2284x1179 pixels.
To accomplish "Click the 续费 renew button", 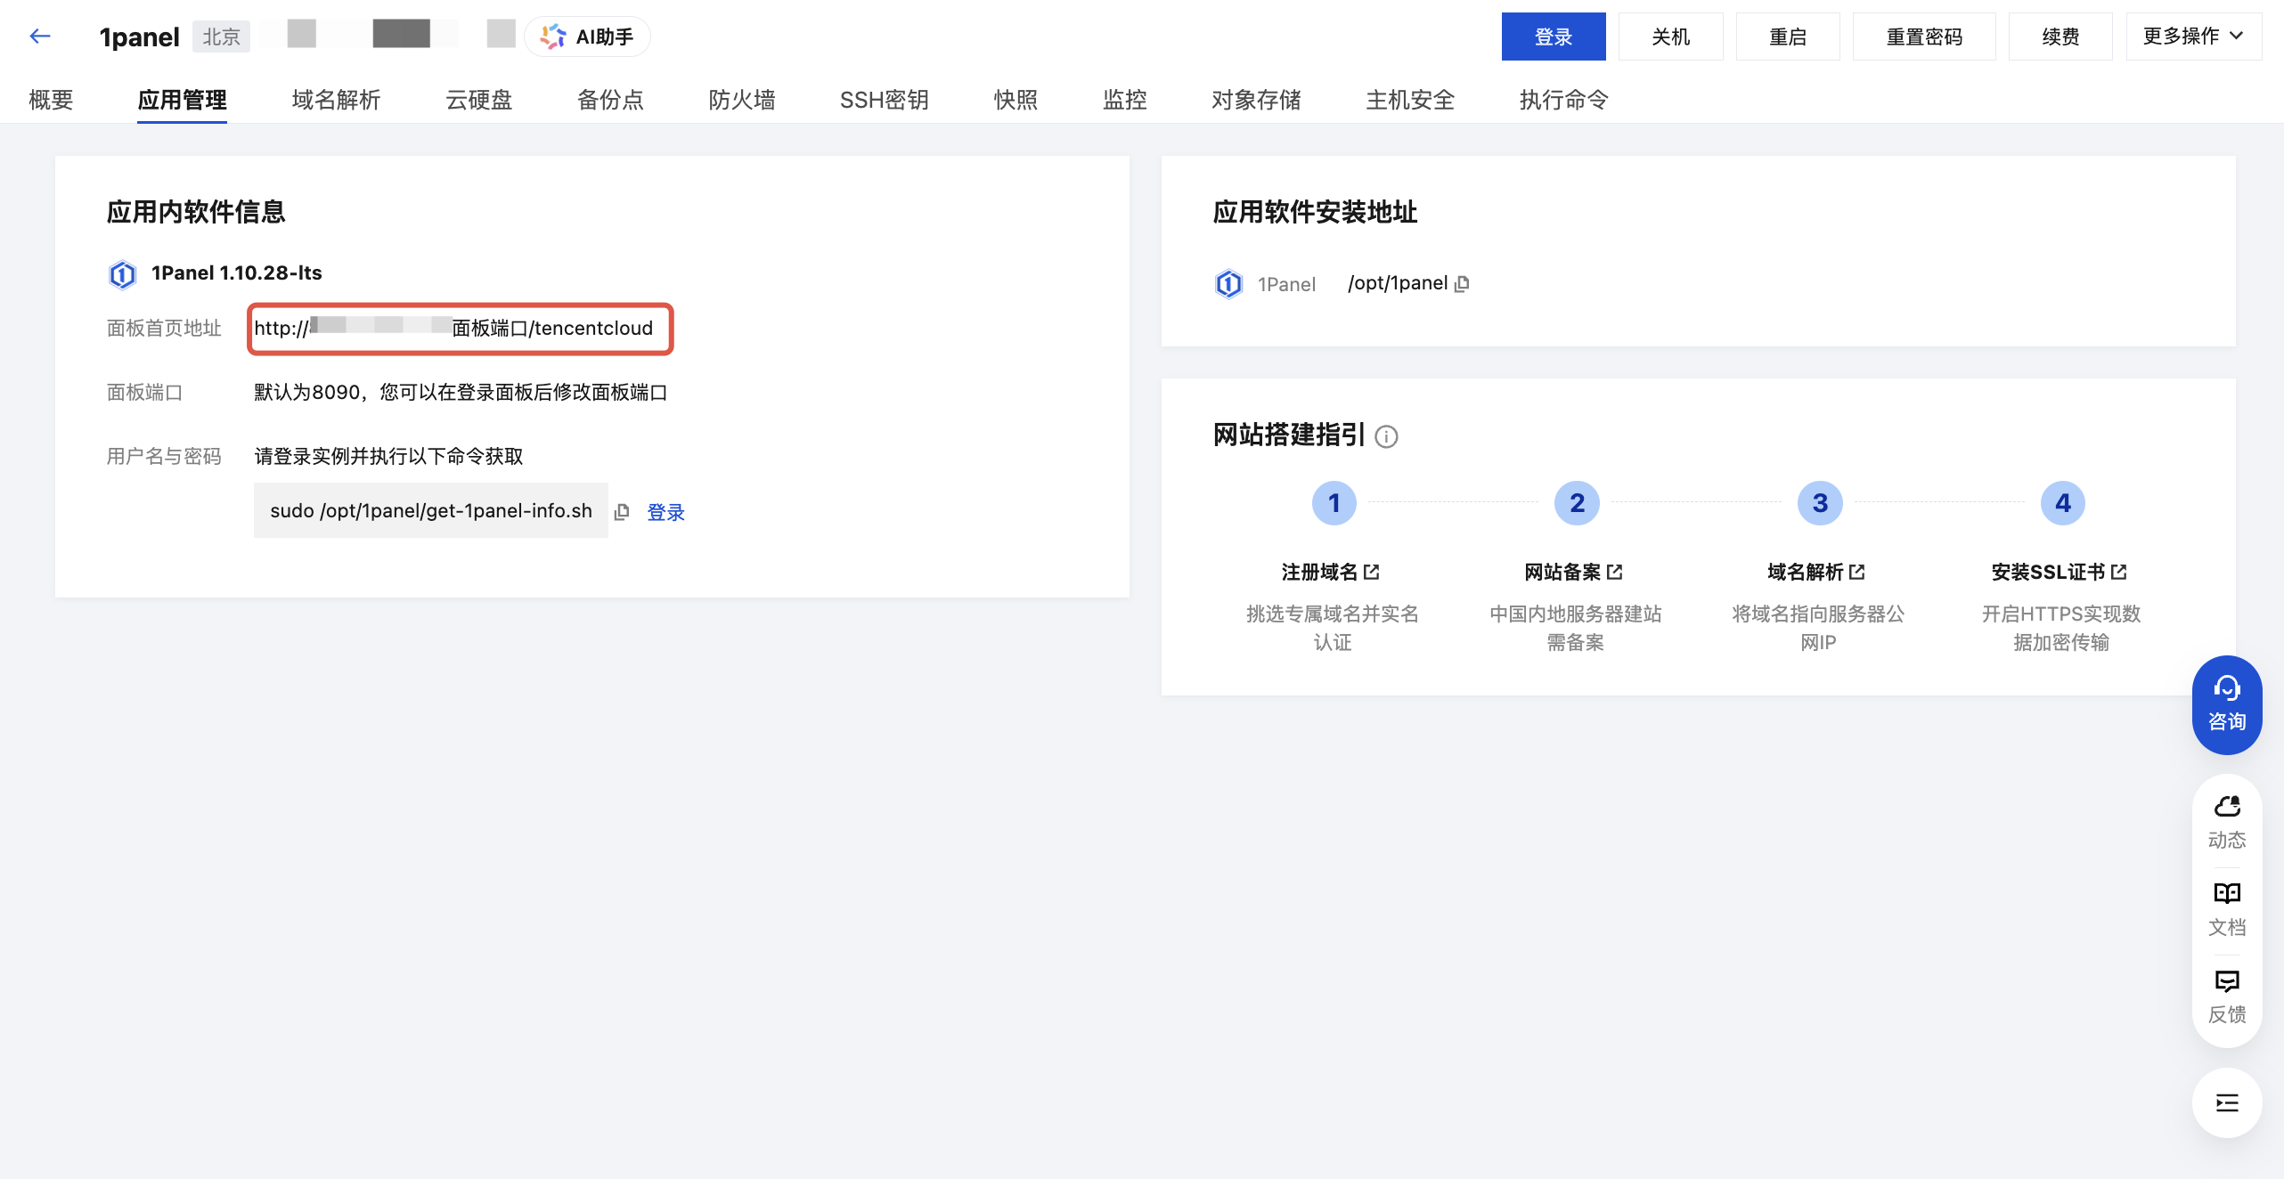I will (x=2060, y=37).
